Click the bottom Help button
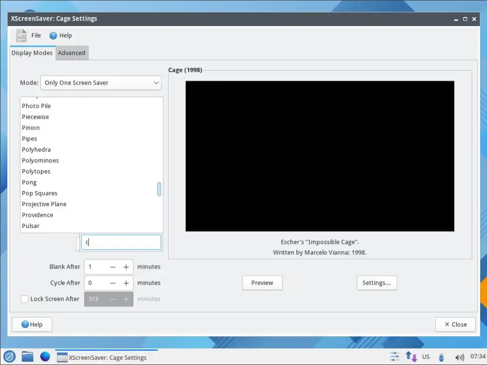 (x=32, y=324)
